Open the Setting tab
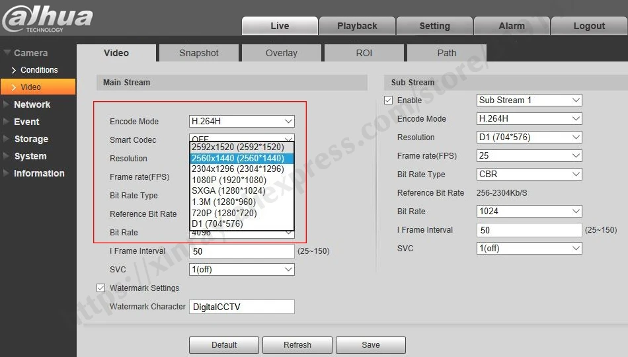 tap(434, 26)
